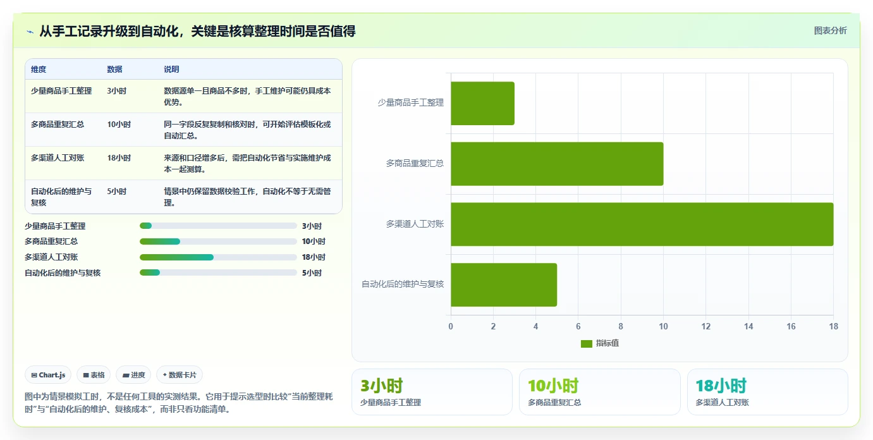Click the chart bar for 自动化后的维护与复核
The width and height of the screenshot is (873, 440).
click(504, 285)
